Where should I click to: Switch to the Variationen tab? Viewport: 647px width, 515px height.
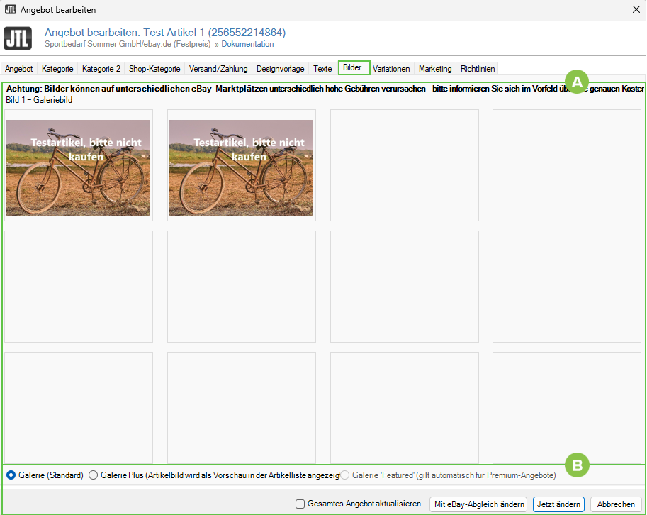coord(391,69)
